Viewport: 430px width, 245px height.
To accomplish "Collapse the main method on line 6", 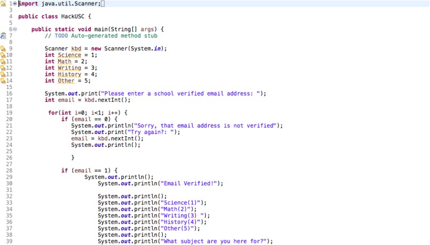I will tap(15, 29).
